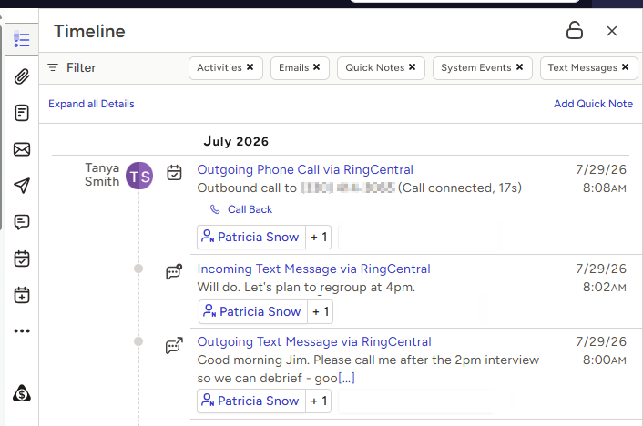
Task: Open the notes document sidebar icon
Action: [22, 113]
